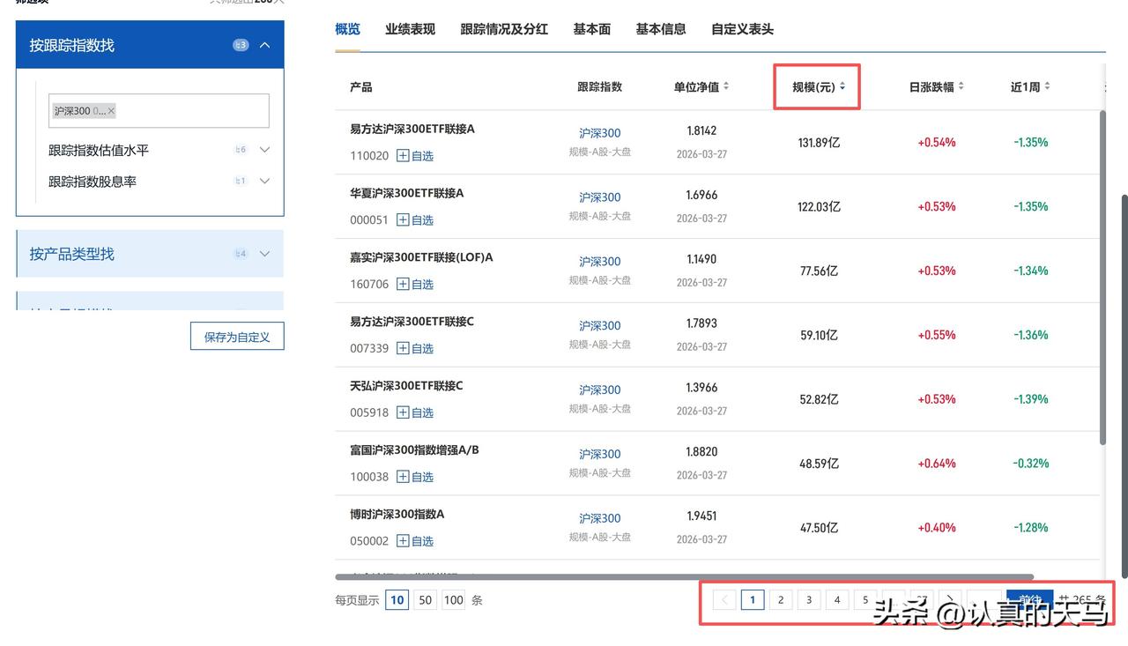Click the 产品 column header

point(361,86)
